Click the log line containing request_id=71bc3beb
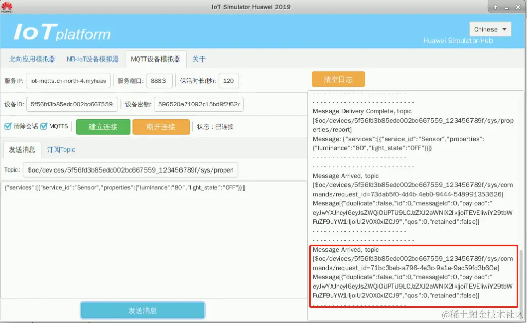Image resolution: width=527 pixels, height=323 pixels. coord(406,268)
